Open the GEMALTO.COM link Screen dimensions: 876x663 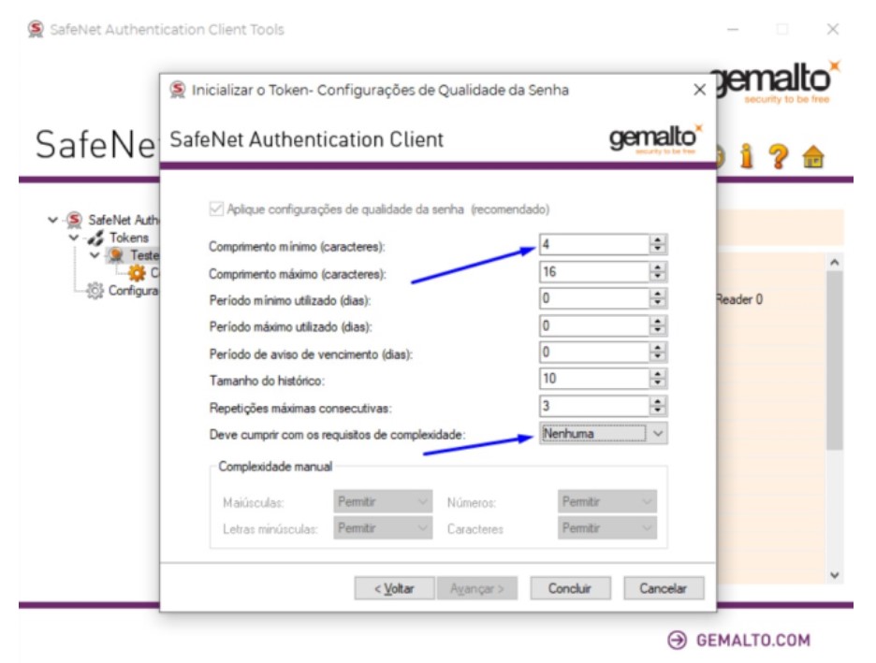tap(739, 641)
